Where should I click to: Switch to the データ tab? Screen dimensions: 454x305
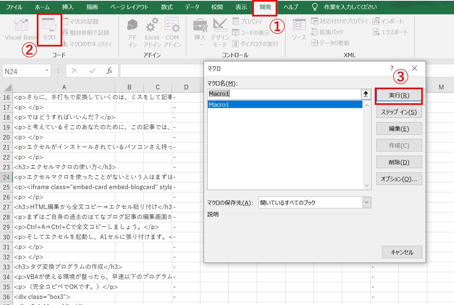[x=192, y=7]
